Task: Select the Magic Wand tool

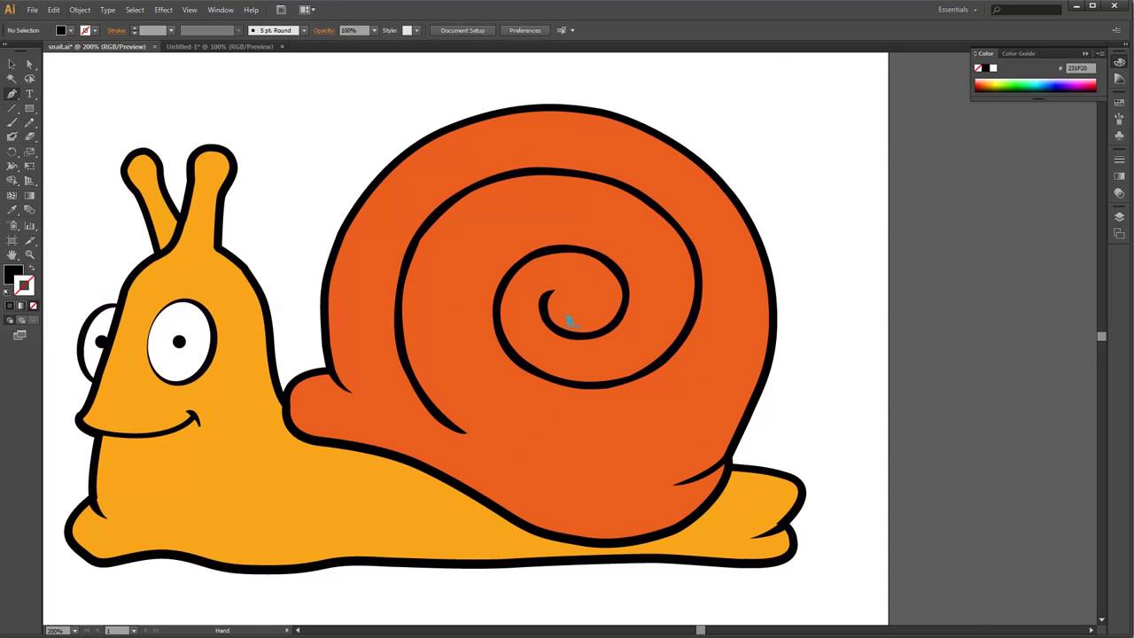Action: pos(12,79)
